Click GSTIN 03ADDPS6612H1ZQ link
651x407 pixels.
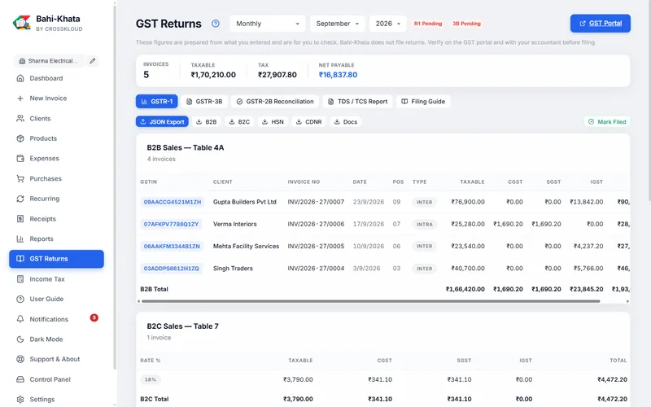[x=171, y=269]
